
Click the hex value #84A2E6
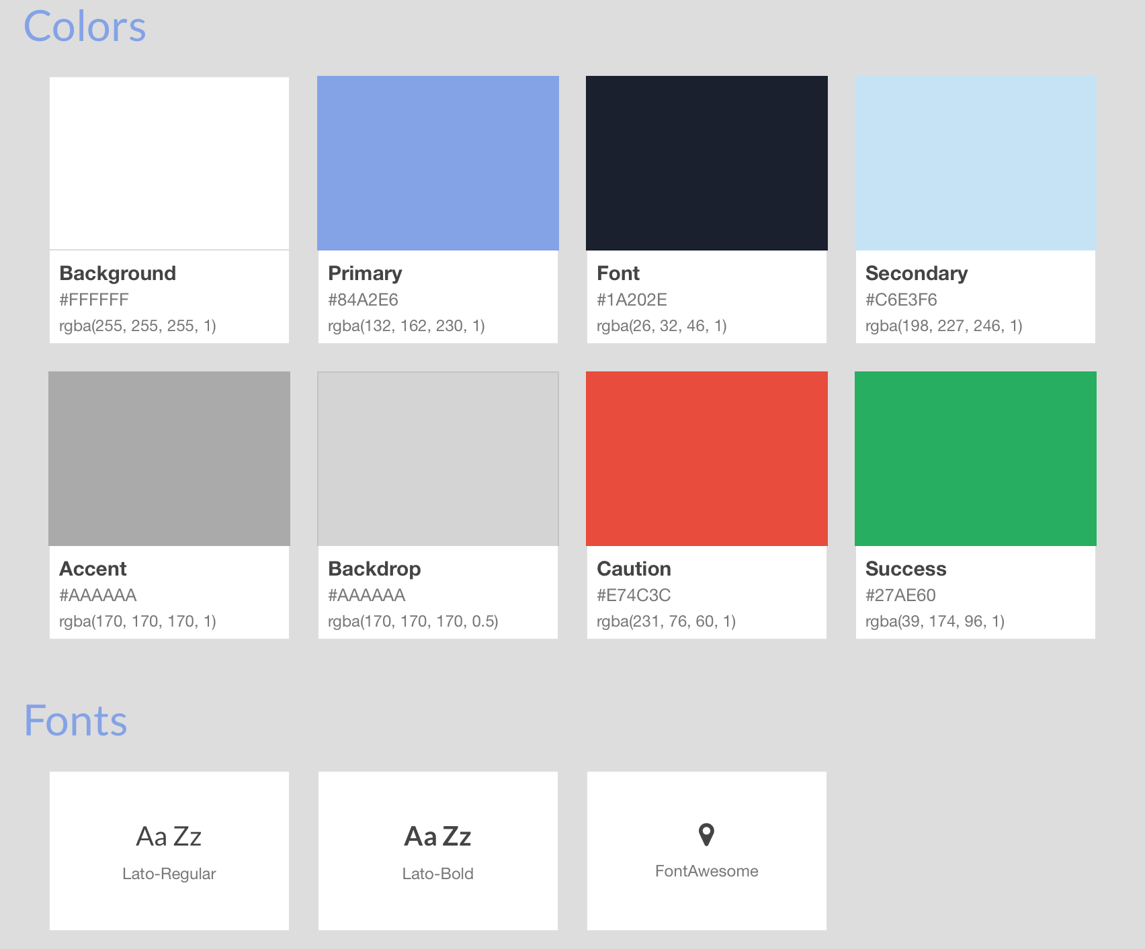[x=363, y=300]
